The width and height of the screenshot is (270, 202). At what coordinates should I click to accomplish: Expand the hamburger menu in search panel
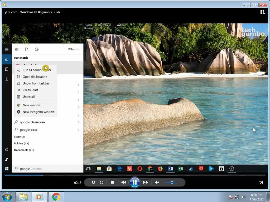click(7, 49)
